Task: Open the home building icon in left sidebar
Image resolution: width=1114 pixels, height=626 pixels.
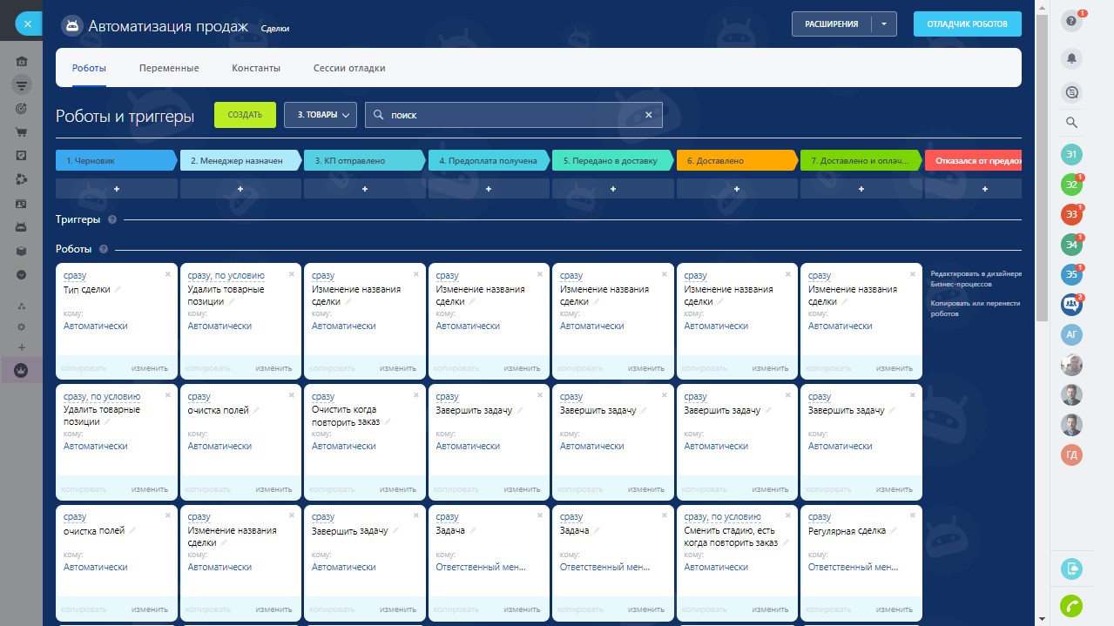Action: coord(22,61)
